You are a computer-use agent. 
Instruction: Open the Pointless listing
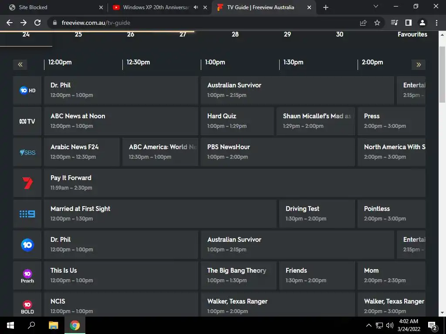(x=392, y=214)
